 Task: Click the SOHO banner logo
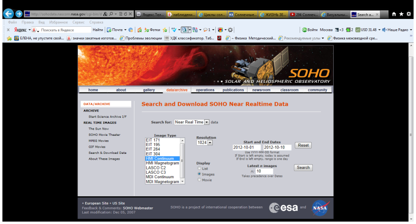[309, 74]
